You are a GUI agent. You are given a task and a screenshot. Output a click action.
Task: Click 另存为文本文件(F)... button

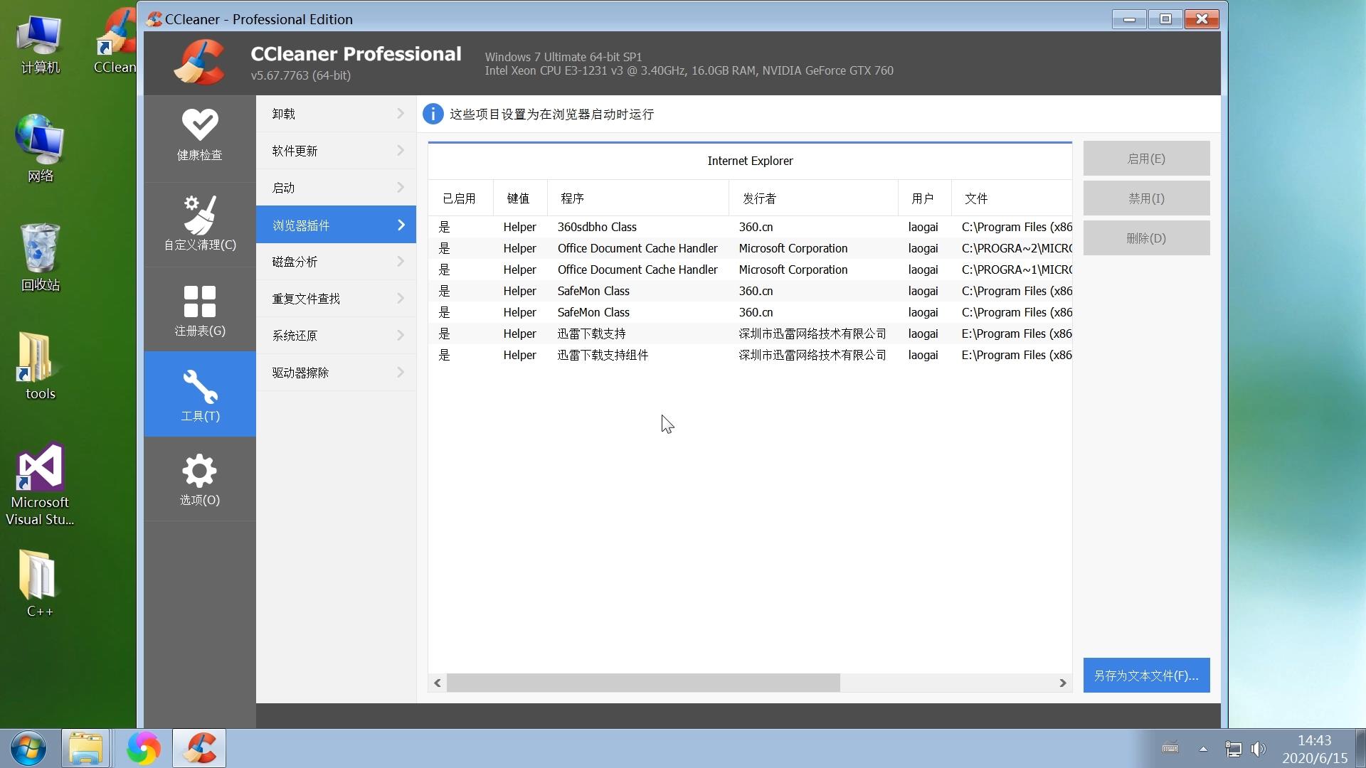point(1146,676)
